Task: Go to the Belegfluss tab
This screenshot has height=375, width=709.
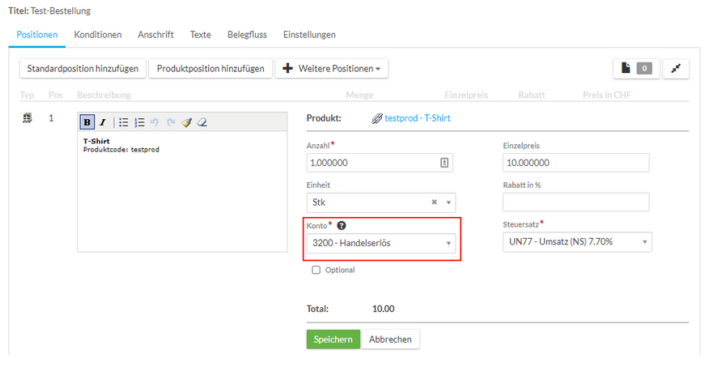Action: click(247, 34)
